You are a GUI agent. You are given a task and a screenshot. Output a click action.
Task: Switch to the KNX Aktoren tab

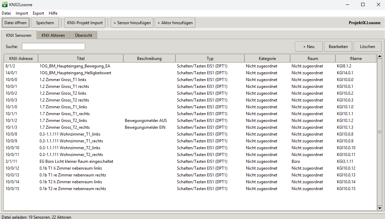(53, 35)
